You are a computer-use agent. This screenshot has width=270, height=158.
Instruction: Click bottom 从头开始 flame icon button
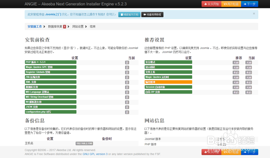click(206, 152)
